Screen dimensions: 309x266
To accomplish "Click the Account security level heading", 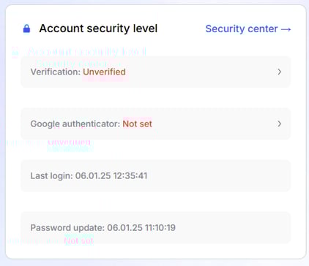I will [98, 28].
